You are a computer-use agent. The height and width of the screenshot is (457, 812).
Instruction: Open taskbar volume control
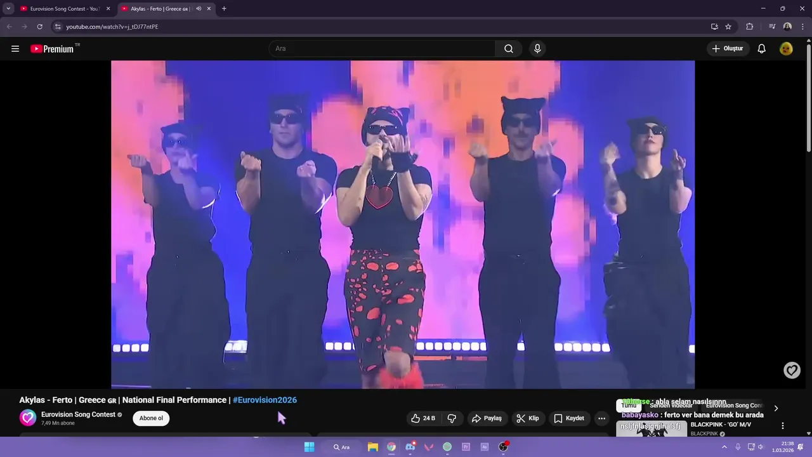pyautogui.click(x=761, y=447)
